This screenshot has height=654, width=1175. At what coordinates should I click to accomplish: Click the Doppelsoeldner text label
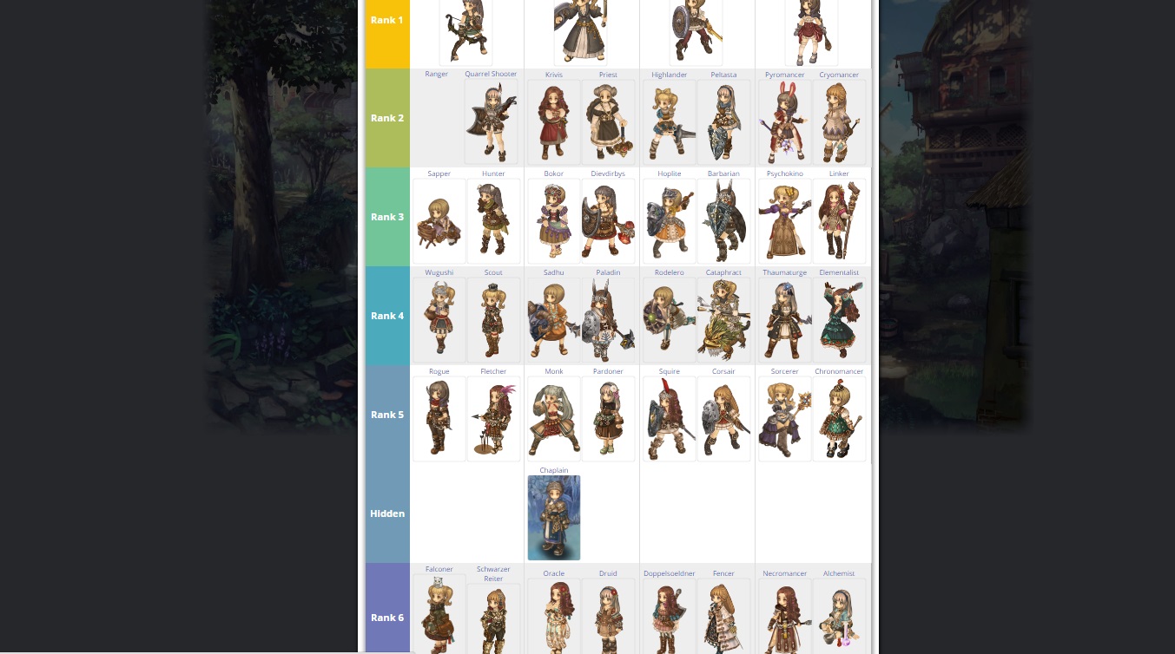(669, 573)
